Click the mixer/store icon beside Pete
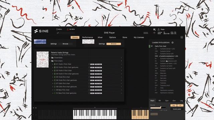The width and height of the screenshot is (214, 120). (x=154, y=29)
